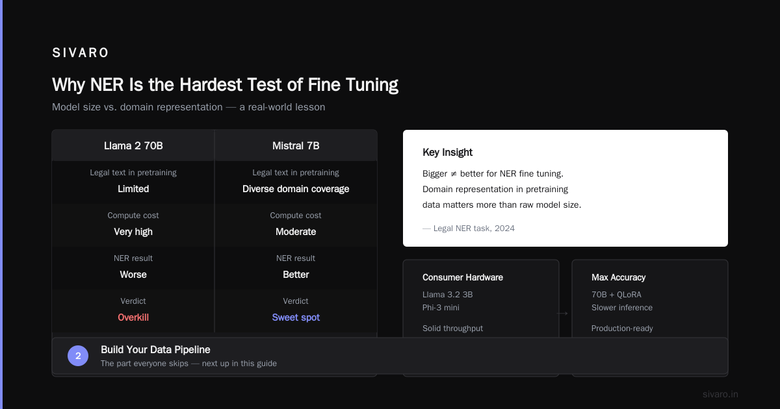Open the sivaro.in link
The width and height of the screenshot is (780, 409).
tap(721, 394)
